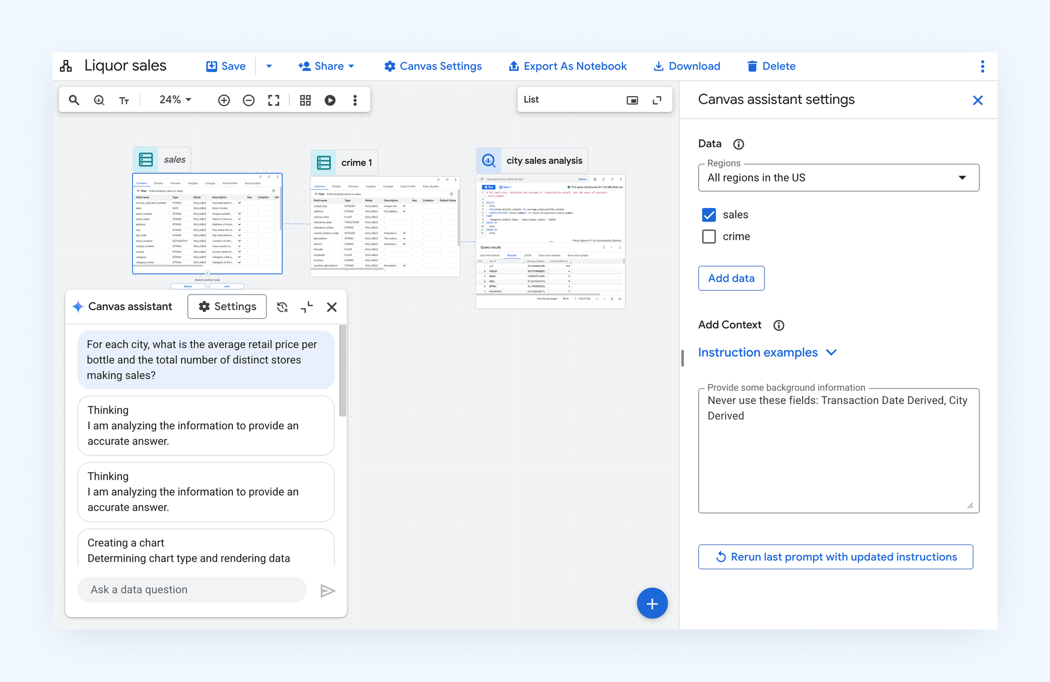Viewport: 1050px width, 682px height.
Task: Expand the List panel with the expand icon
Action: (x=657, y=100)
